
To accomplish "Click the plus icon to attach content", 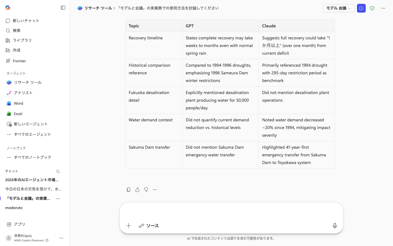I will tap(129, 225).
